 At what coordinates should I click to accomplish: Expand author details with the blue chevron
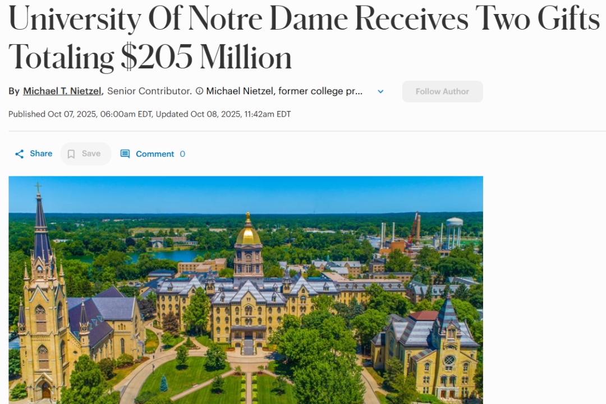click(380, 91)
